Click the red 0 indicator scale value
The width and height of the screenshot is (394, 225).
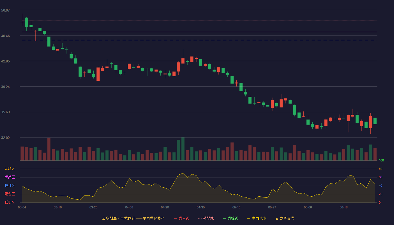click(x=380, y=202)
